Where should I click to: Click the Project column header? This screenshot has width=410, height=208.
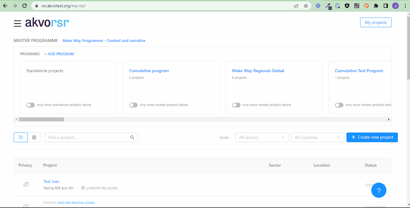point(50,165)
